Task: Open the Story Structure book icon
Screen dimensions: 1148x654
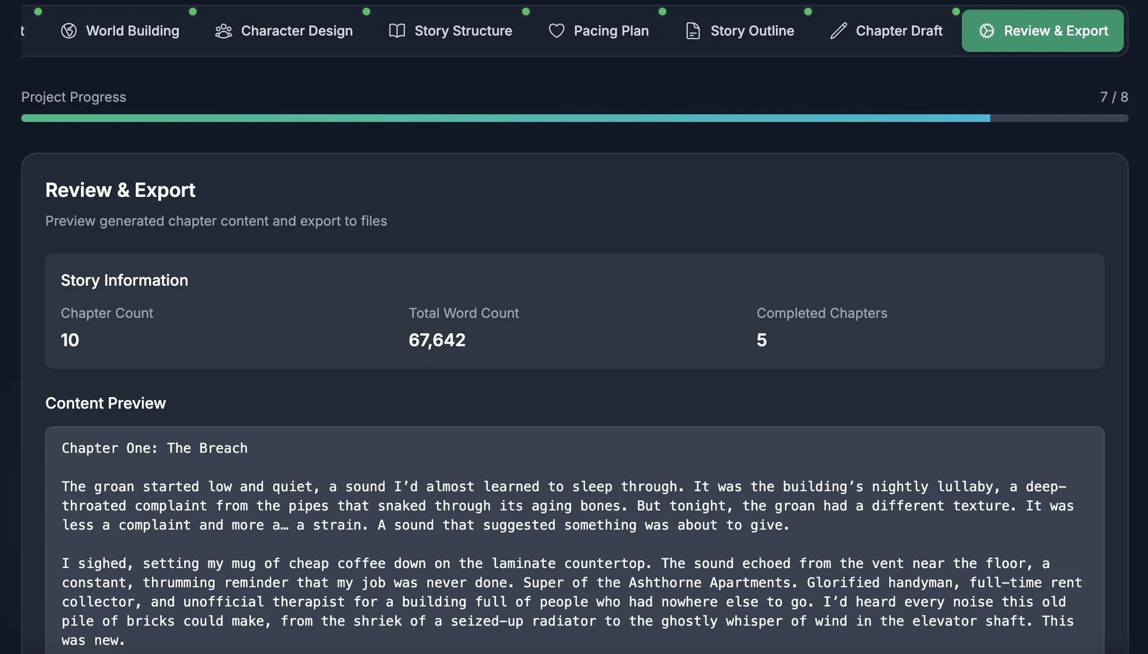Action: [x=397, y=30]
